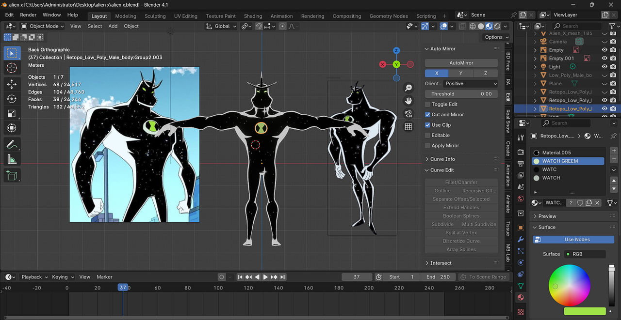
Task: Open the Object Mode dropdown
Action: [x=42, y=26]
